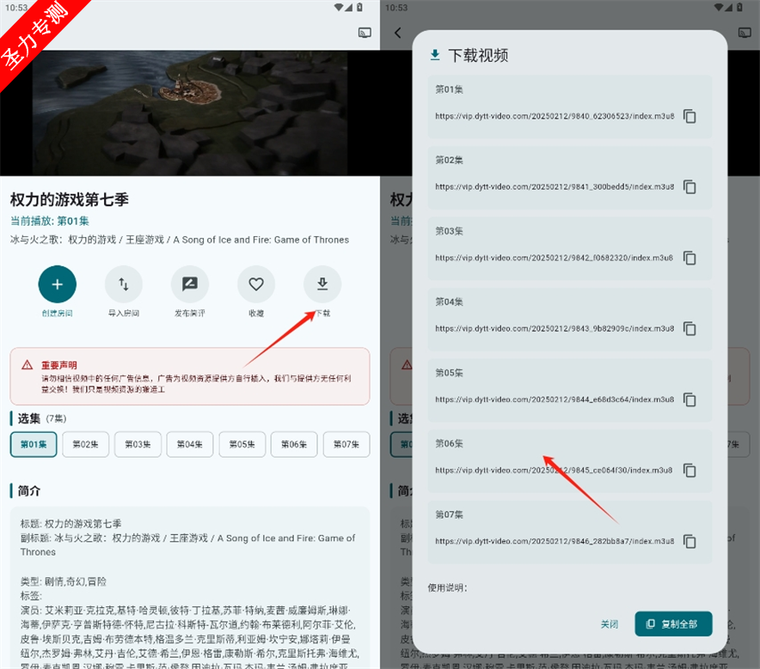Copy the 第06集 download link
Image resolution: width=760 pixels, height=669 pixels.
pos(690,470)
